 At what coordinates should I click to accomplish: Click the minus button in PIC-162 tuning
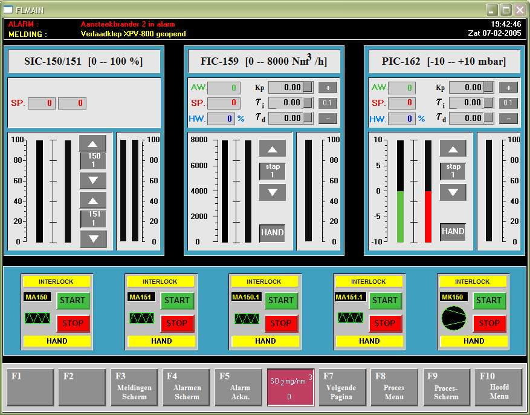click(x=508, y=119)
